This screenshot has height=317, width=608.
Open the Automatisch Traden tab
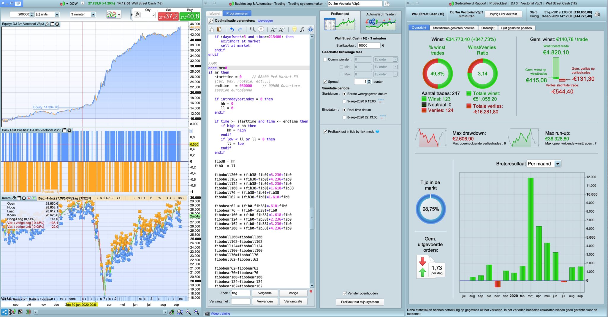381,22
